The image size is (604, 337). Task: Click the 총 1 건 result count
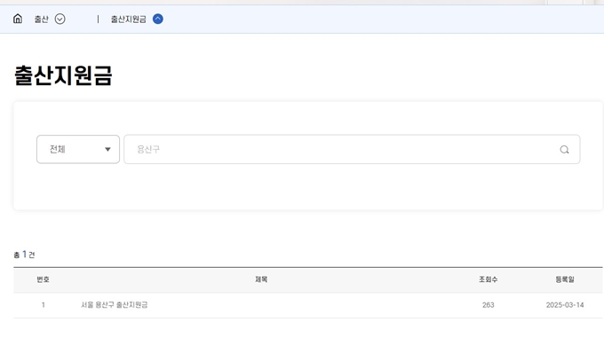click(x=24, y=255)
